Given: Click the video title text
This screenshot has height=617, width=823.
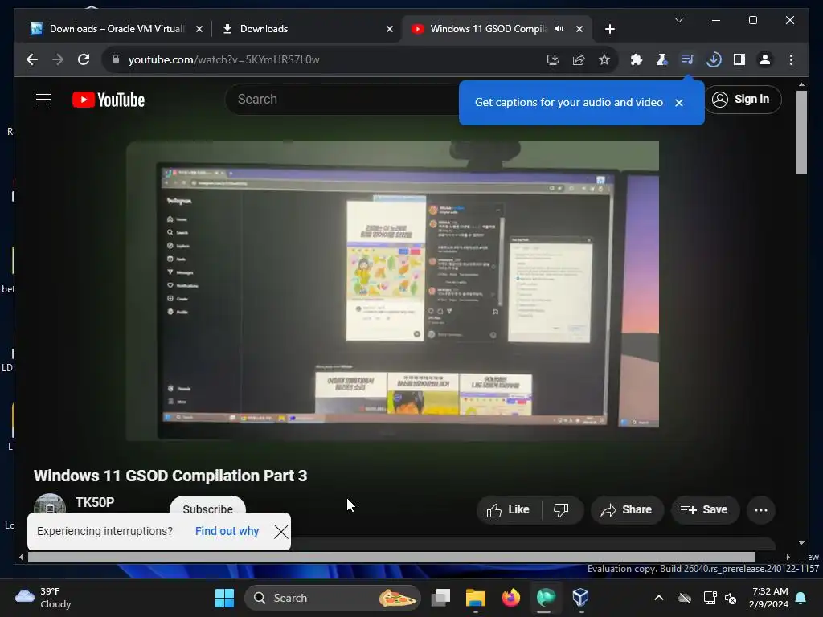Looking at the screenshot, I should point(170,476).
